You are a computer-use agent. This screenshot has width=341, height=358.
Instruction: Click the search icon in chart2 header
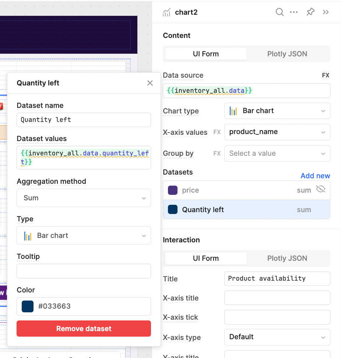[x=280, y=12]
